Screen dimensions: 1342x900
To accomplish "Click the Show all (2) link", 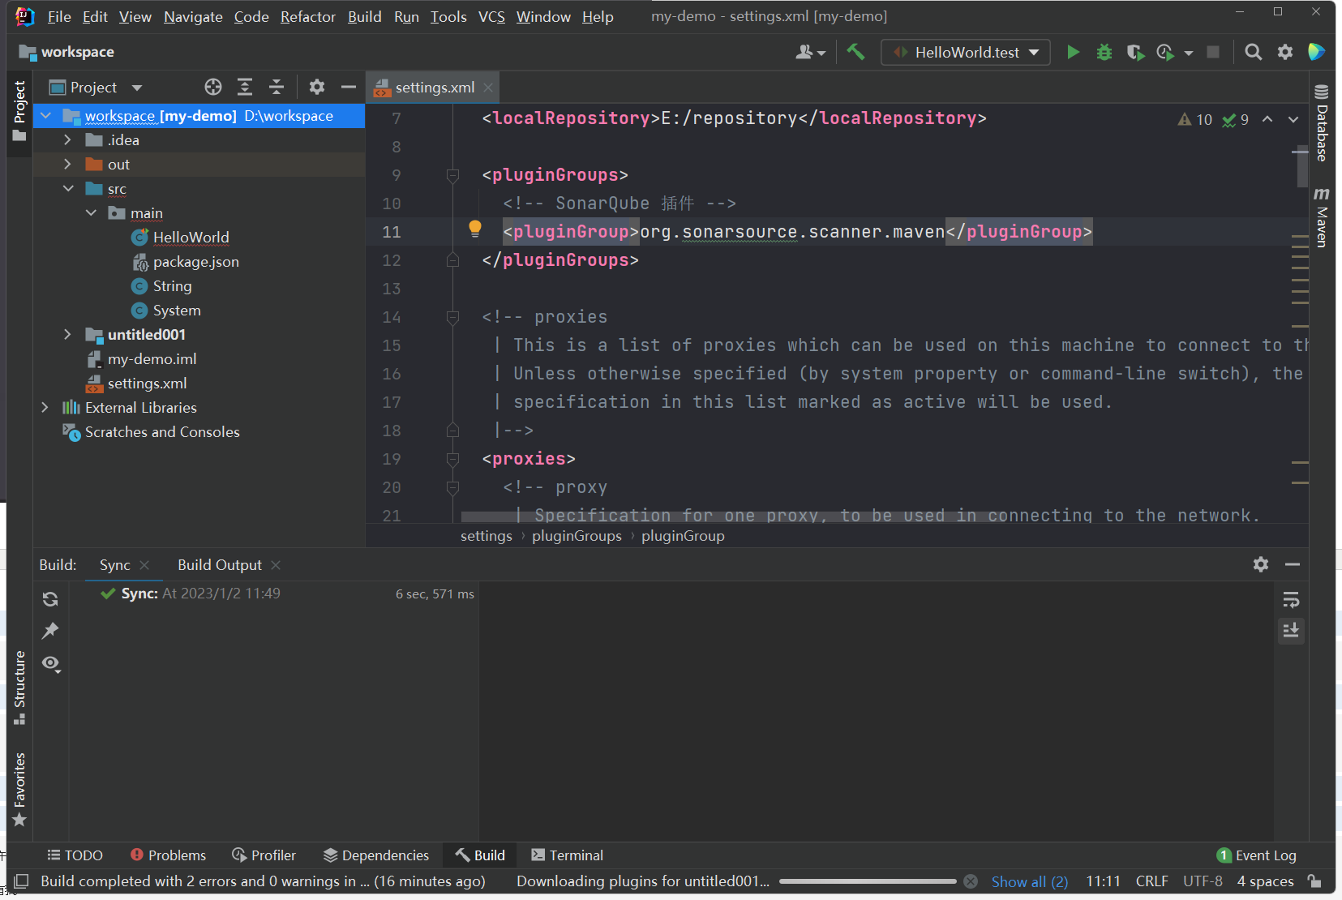I will coord(1029,881).
